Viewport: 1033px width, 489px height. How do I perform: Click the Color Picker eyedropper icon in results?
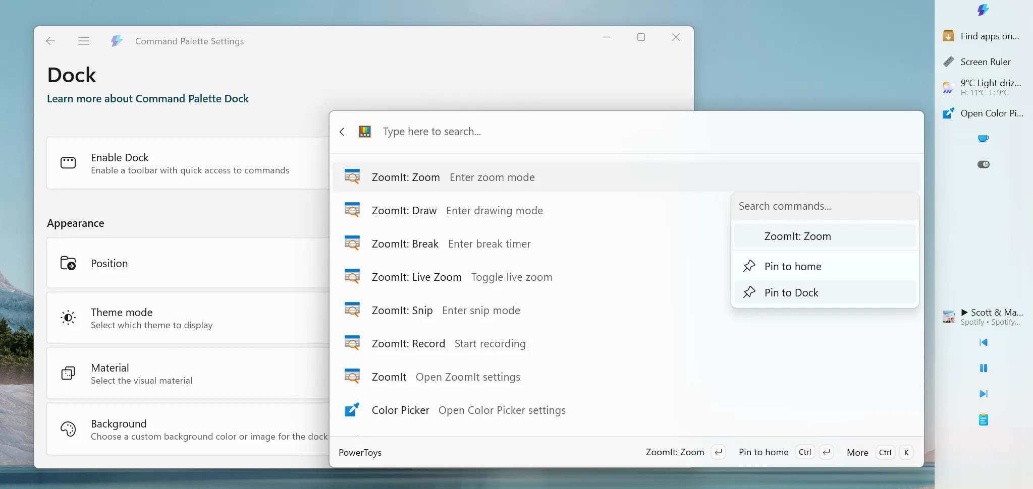[x=353, y=409]
